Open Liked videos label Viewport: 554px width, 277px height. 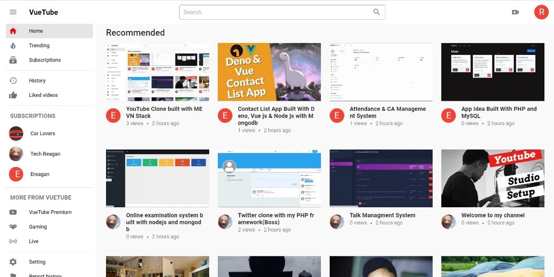pyautogui.click(x=43, y=95)
